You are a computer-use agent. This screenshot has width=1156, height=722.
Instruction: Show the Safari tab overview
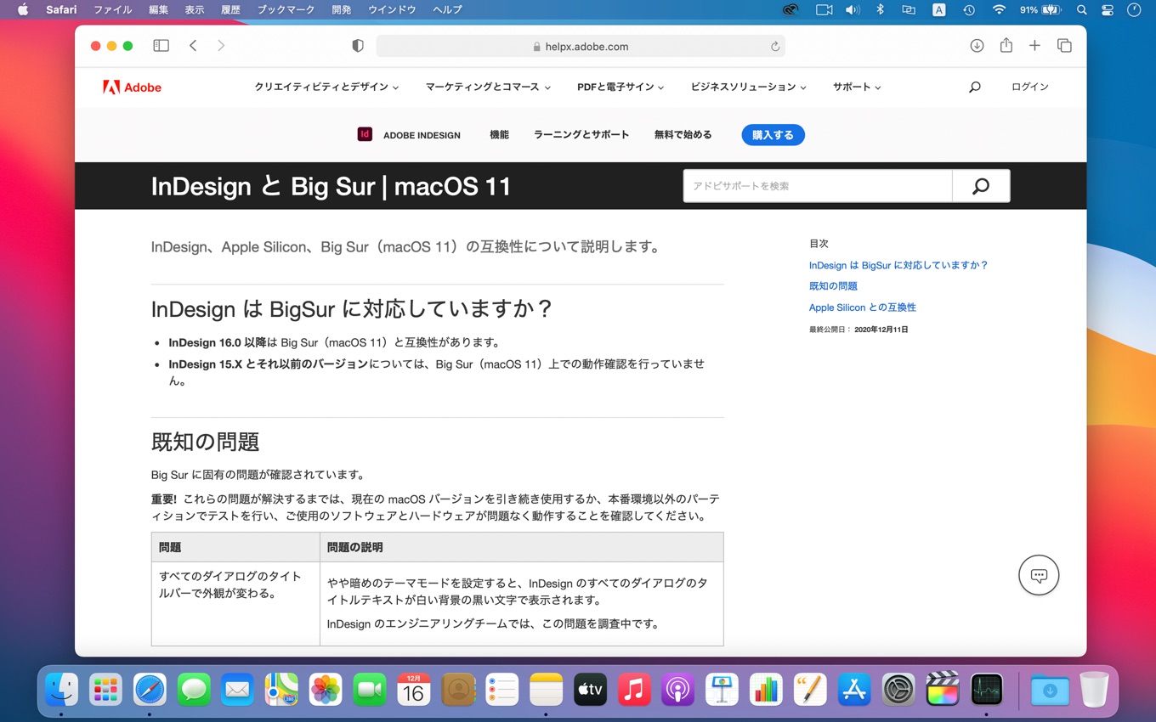point(1064,46)
